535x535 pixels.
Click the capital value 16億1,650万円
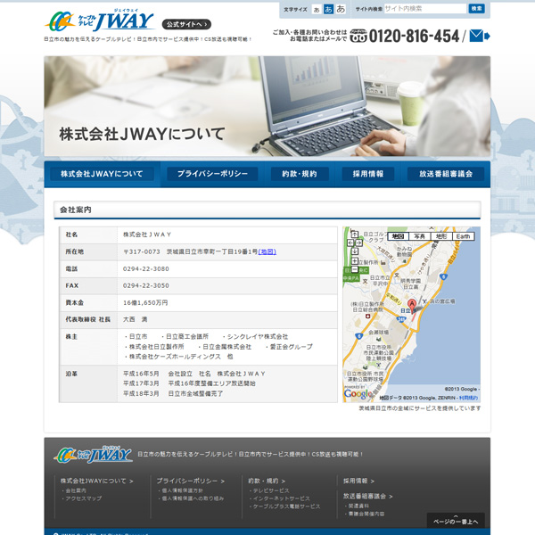(x=145, y=302)
